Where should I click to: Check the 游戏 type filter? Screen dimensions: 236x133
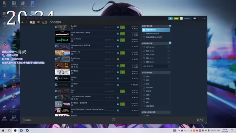click(144, 77)
